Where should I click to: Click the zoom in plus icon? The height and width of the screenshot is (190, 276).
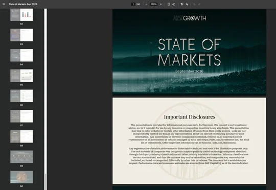point(160,4)
